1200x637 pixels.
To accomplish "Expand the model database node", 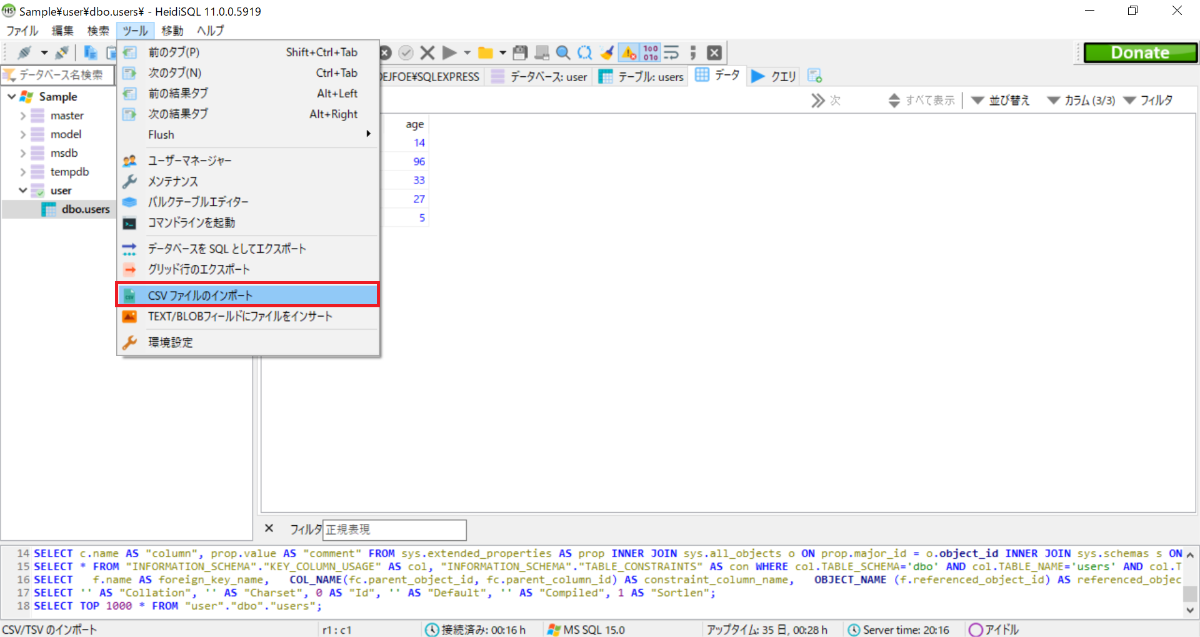I will pos(23,135).
